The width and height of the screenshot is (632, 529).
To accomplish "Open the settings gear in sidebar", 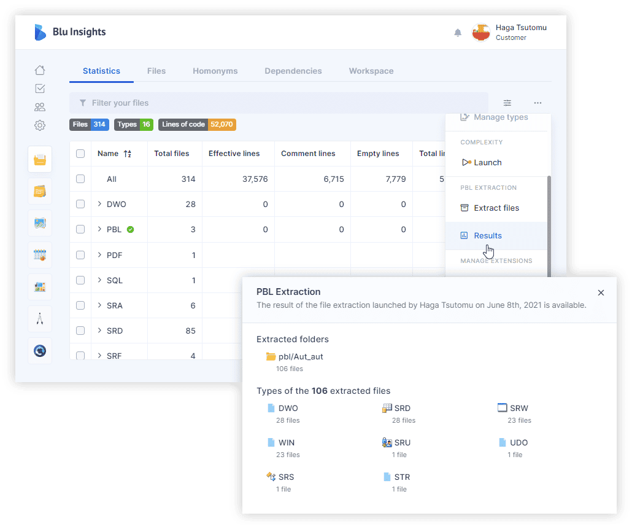I will [40, 125].
